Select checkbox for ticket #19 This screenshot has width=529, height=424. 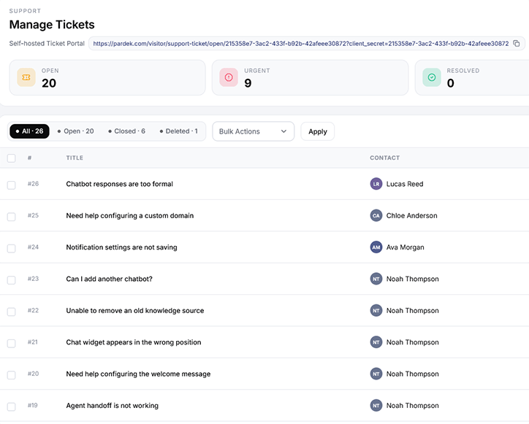click(12, 406)
